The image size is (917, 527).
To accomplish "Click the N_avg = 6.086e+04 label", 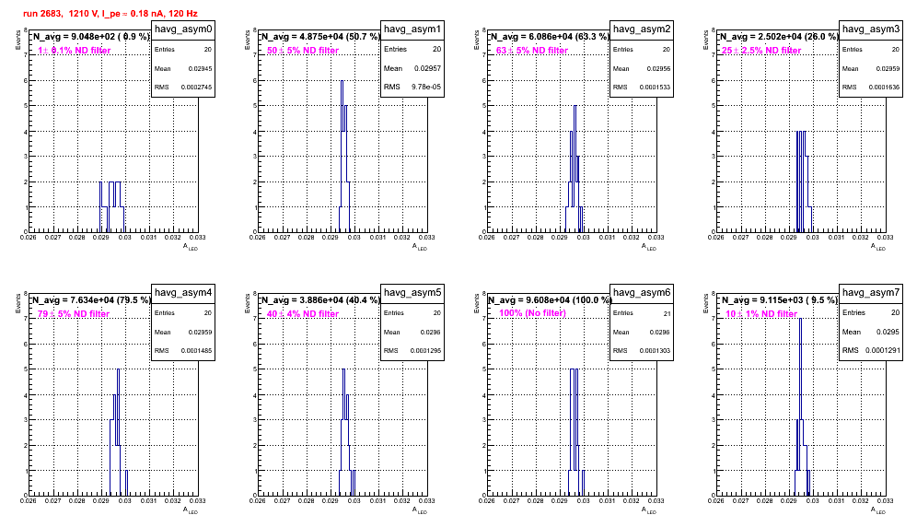I will 550,36.
